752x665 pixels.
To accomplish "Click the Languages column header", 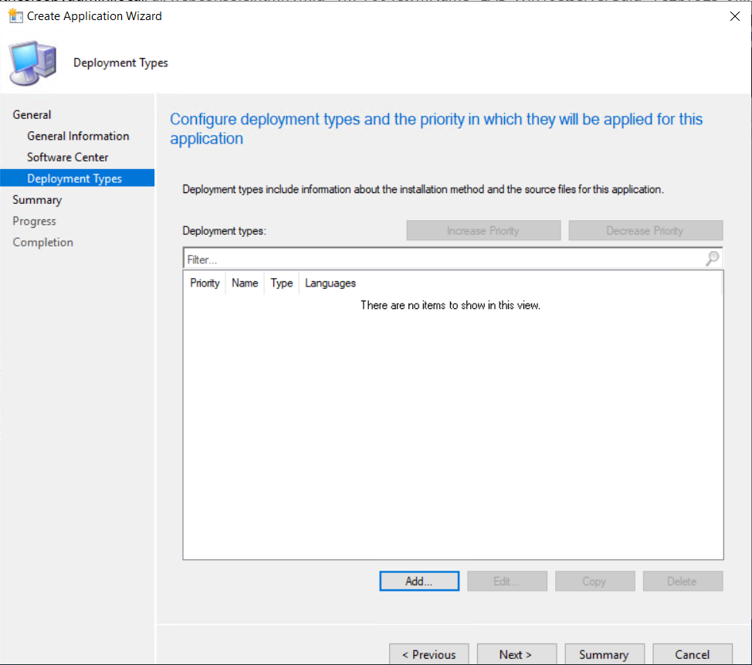I will pyautogui.click(x=330, y=283).
